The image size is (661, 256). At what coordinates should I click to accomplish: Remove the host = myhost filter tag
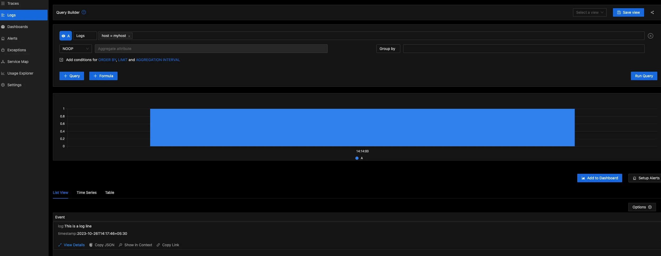(129, 36)
